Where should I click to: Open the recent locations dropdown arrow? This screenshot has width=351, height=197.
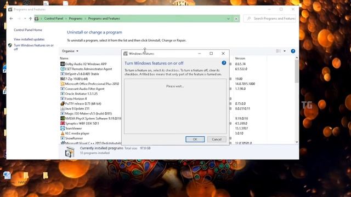[25, 19]
